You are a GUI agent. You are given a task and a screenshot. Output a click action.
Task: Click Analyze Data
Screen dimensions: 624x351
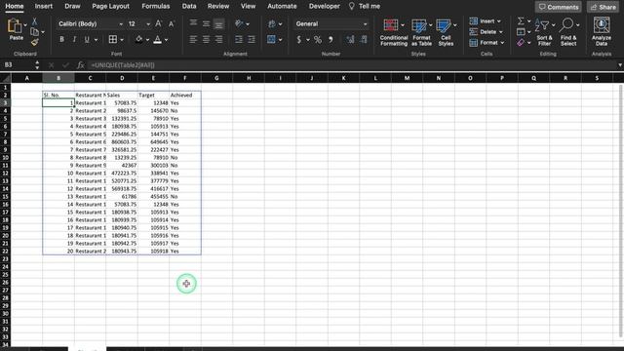[x=602, y=32]
